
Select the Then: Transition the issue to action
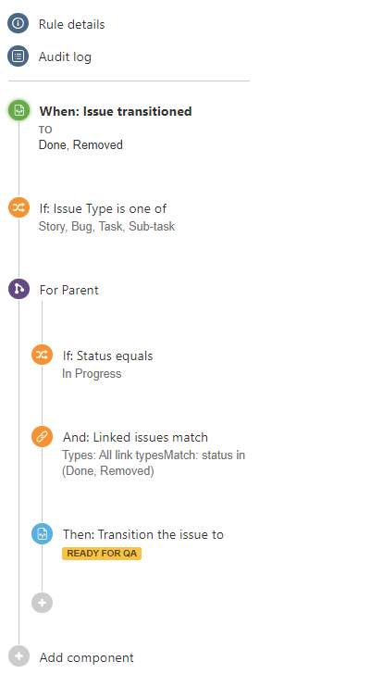[x=143, y=534]
